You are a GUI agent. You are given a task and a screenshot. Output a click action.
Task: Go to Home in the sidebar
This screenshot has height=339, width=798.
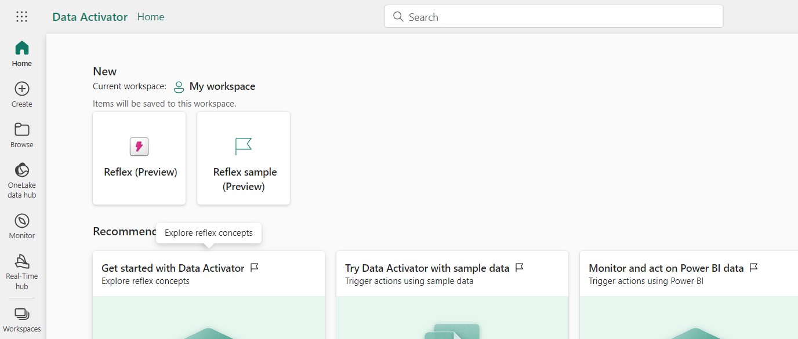(22, 53)
